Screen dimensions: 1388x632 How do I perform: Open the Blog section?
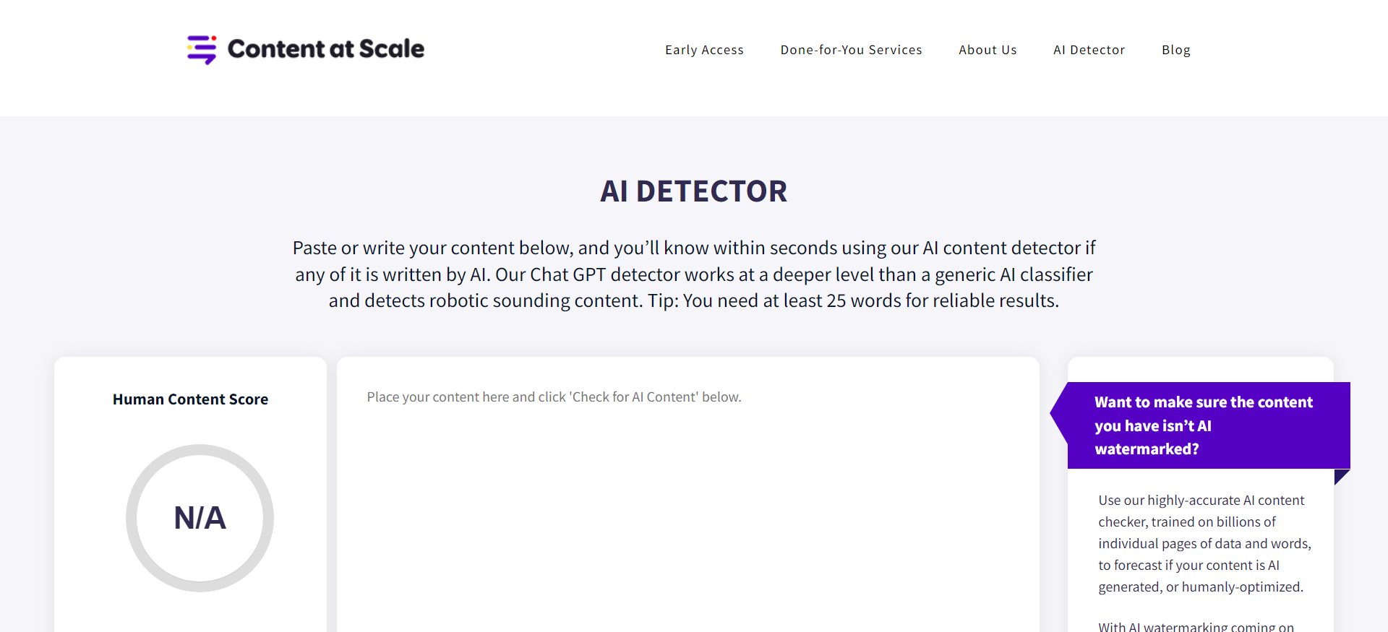point(1176,49)
